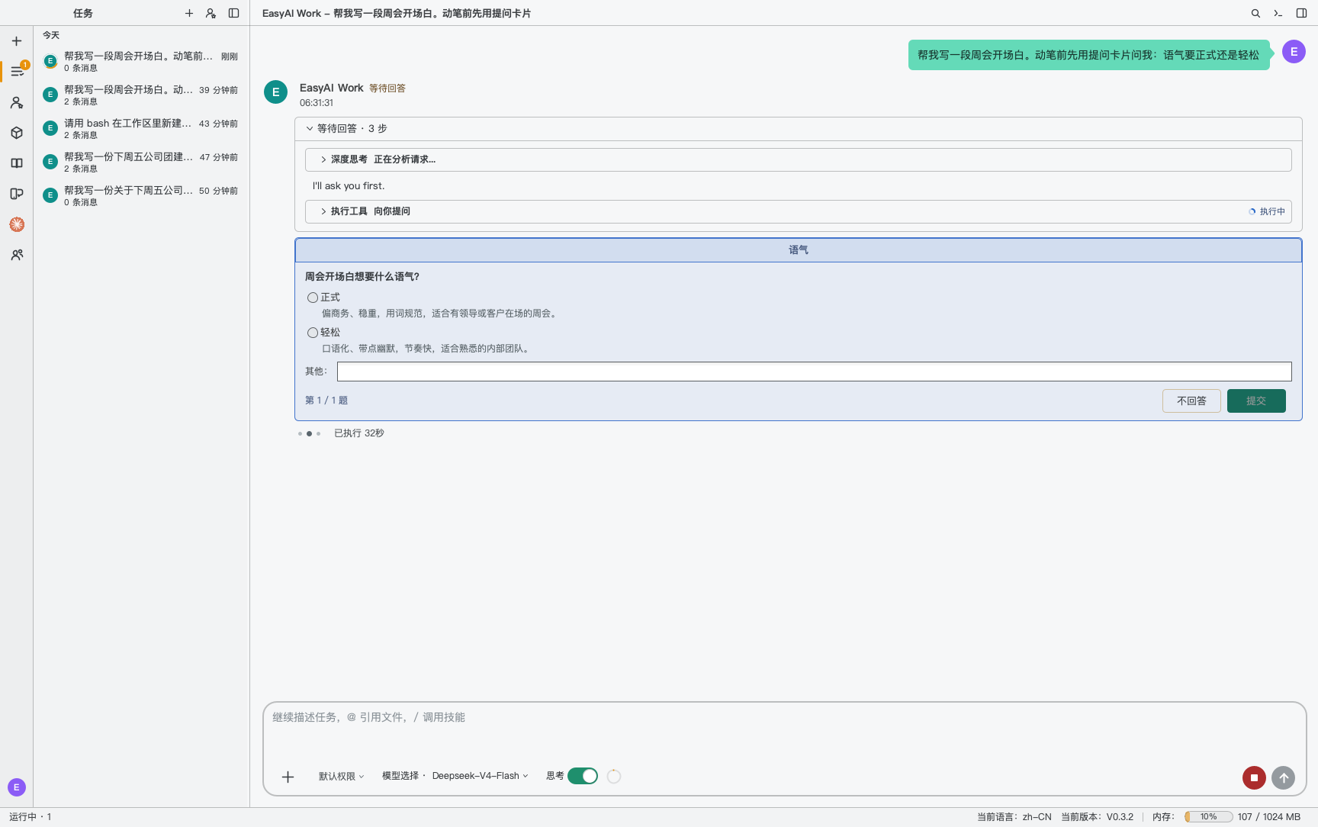The image size is (1318, 827).
Task: Expand the 深度思考 step
Action: point(798,159)
